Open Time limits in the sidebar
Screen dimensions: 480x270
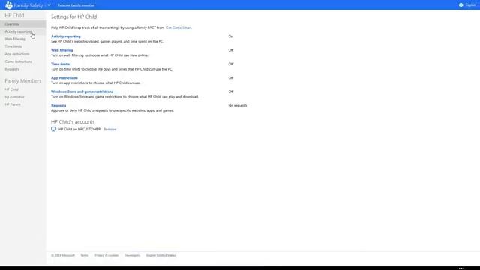[13, 46]
